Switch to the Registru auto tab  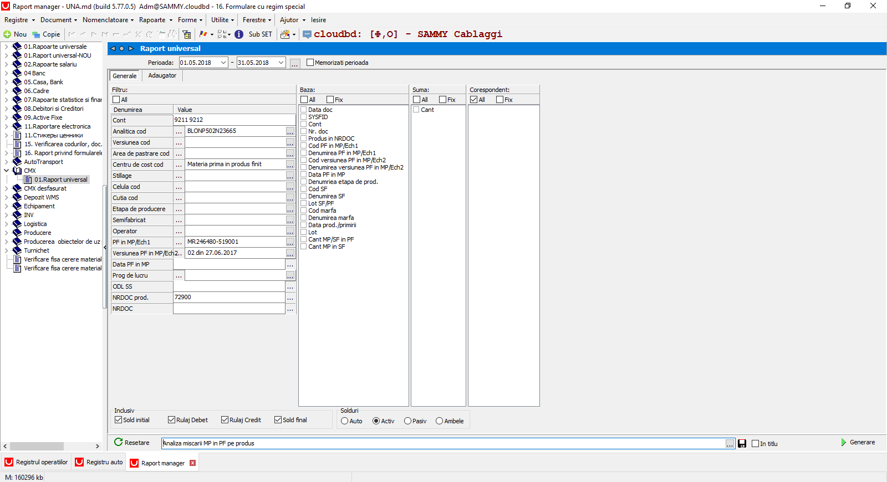tap(99, 462)
